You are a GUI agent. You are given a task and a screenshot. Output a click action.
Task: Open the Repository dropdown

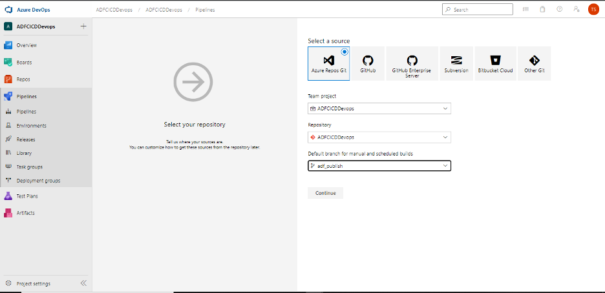[x=379, y=137]
